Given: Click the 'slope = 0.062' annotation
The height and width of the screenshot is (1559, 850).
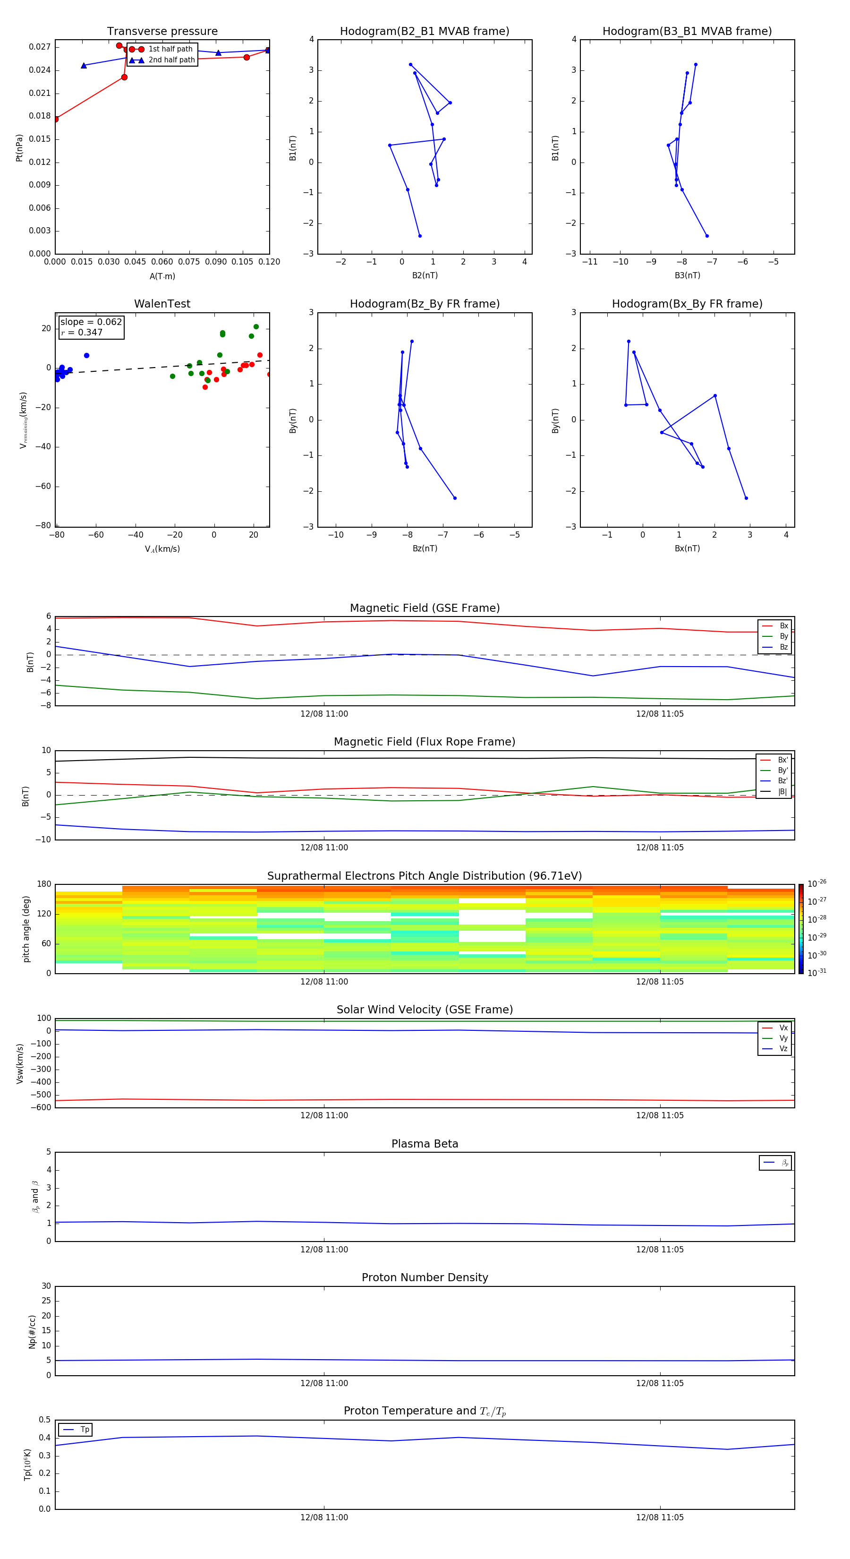Looking at the screenshot, I should [91, 322].
